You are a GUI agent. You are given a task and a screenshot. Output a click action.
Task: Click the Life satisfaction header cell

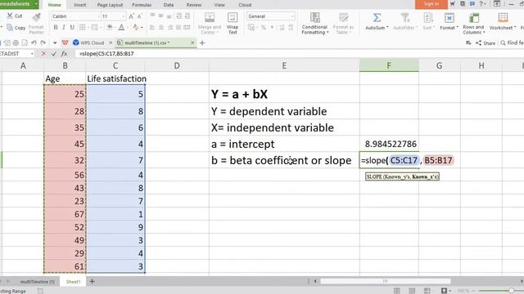pos(115,78)
